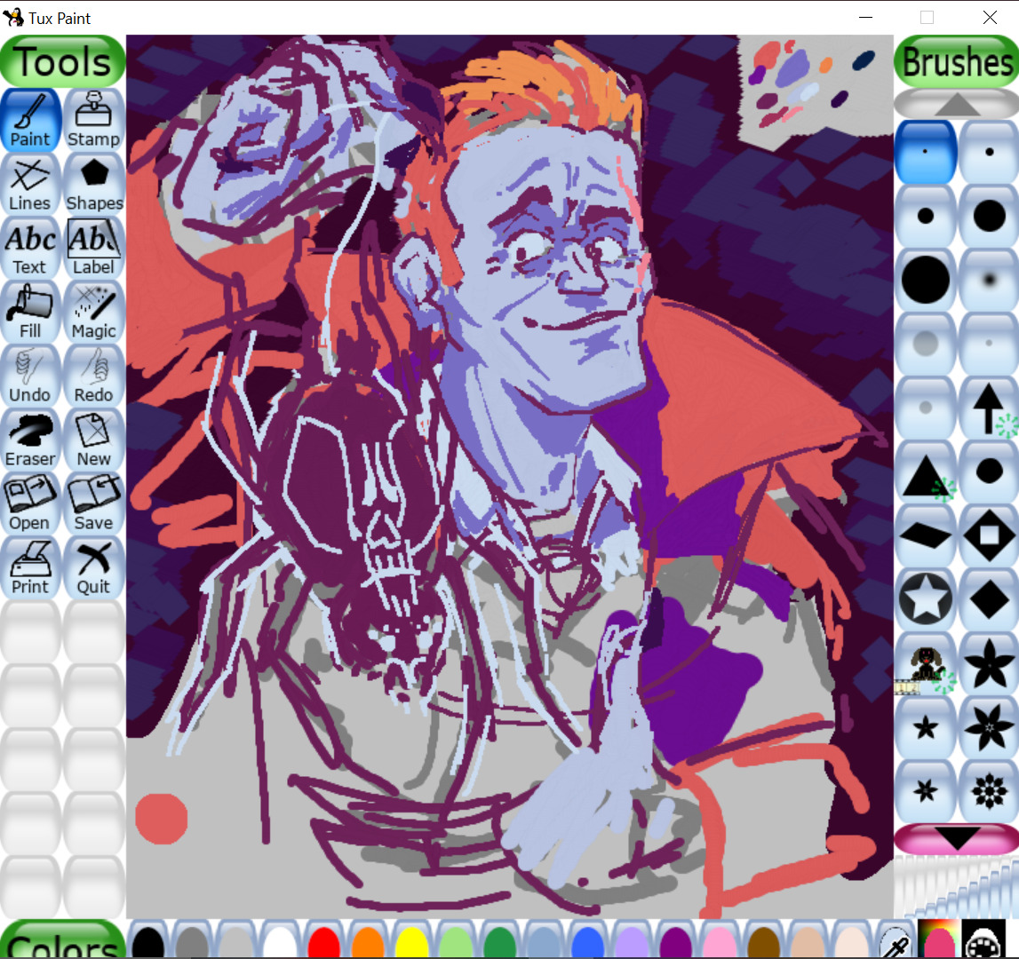Click the Save button
1019x959 pixels.
93,503
